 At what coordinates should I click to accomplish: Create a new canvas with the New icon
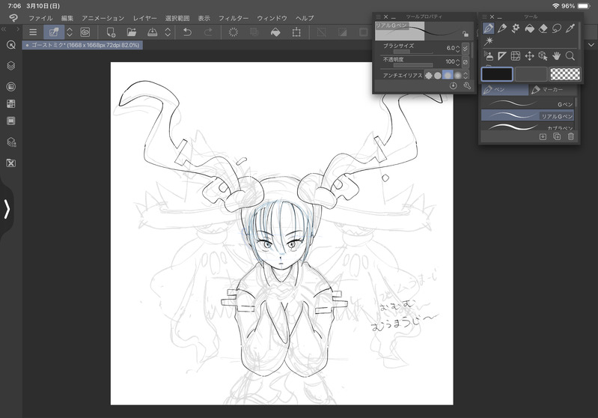point(111,32)
